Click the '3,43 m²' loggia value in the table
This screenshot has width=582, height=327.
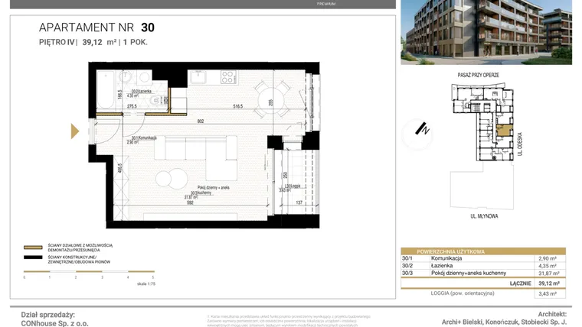(547, 293)
